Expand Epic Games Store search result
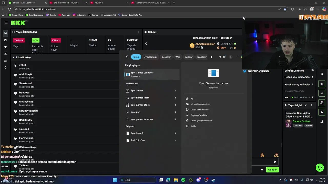328x184 pixels. pyautogui.click(x=176, y=105)
